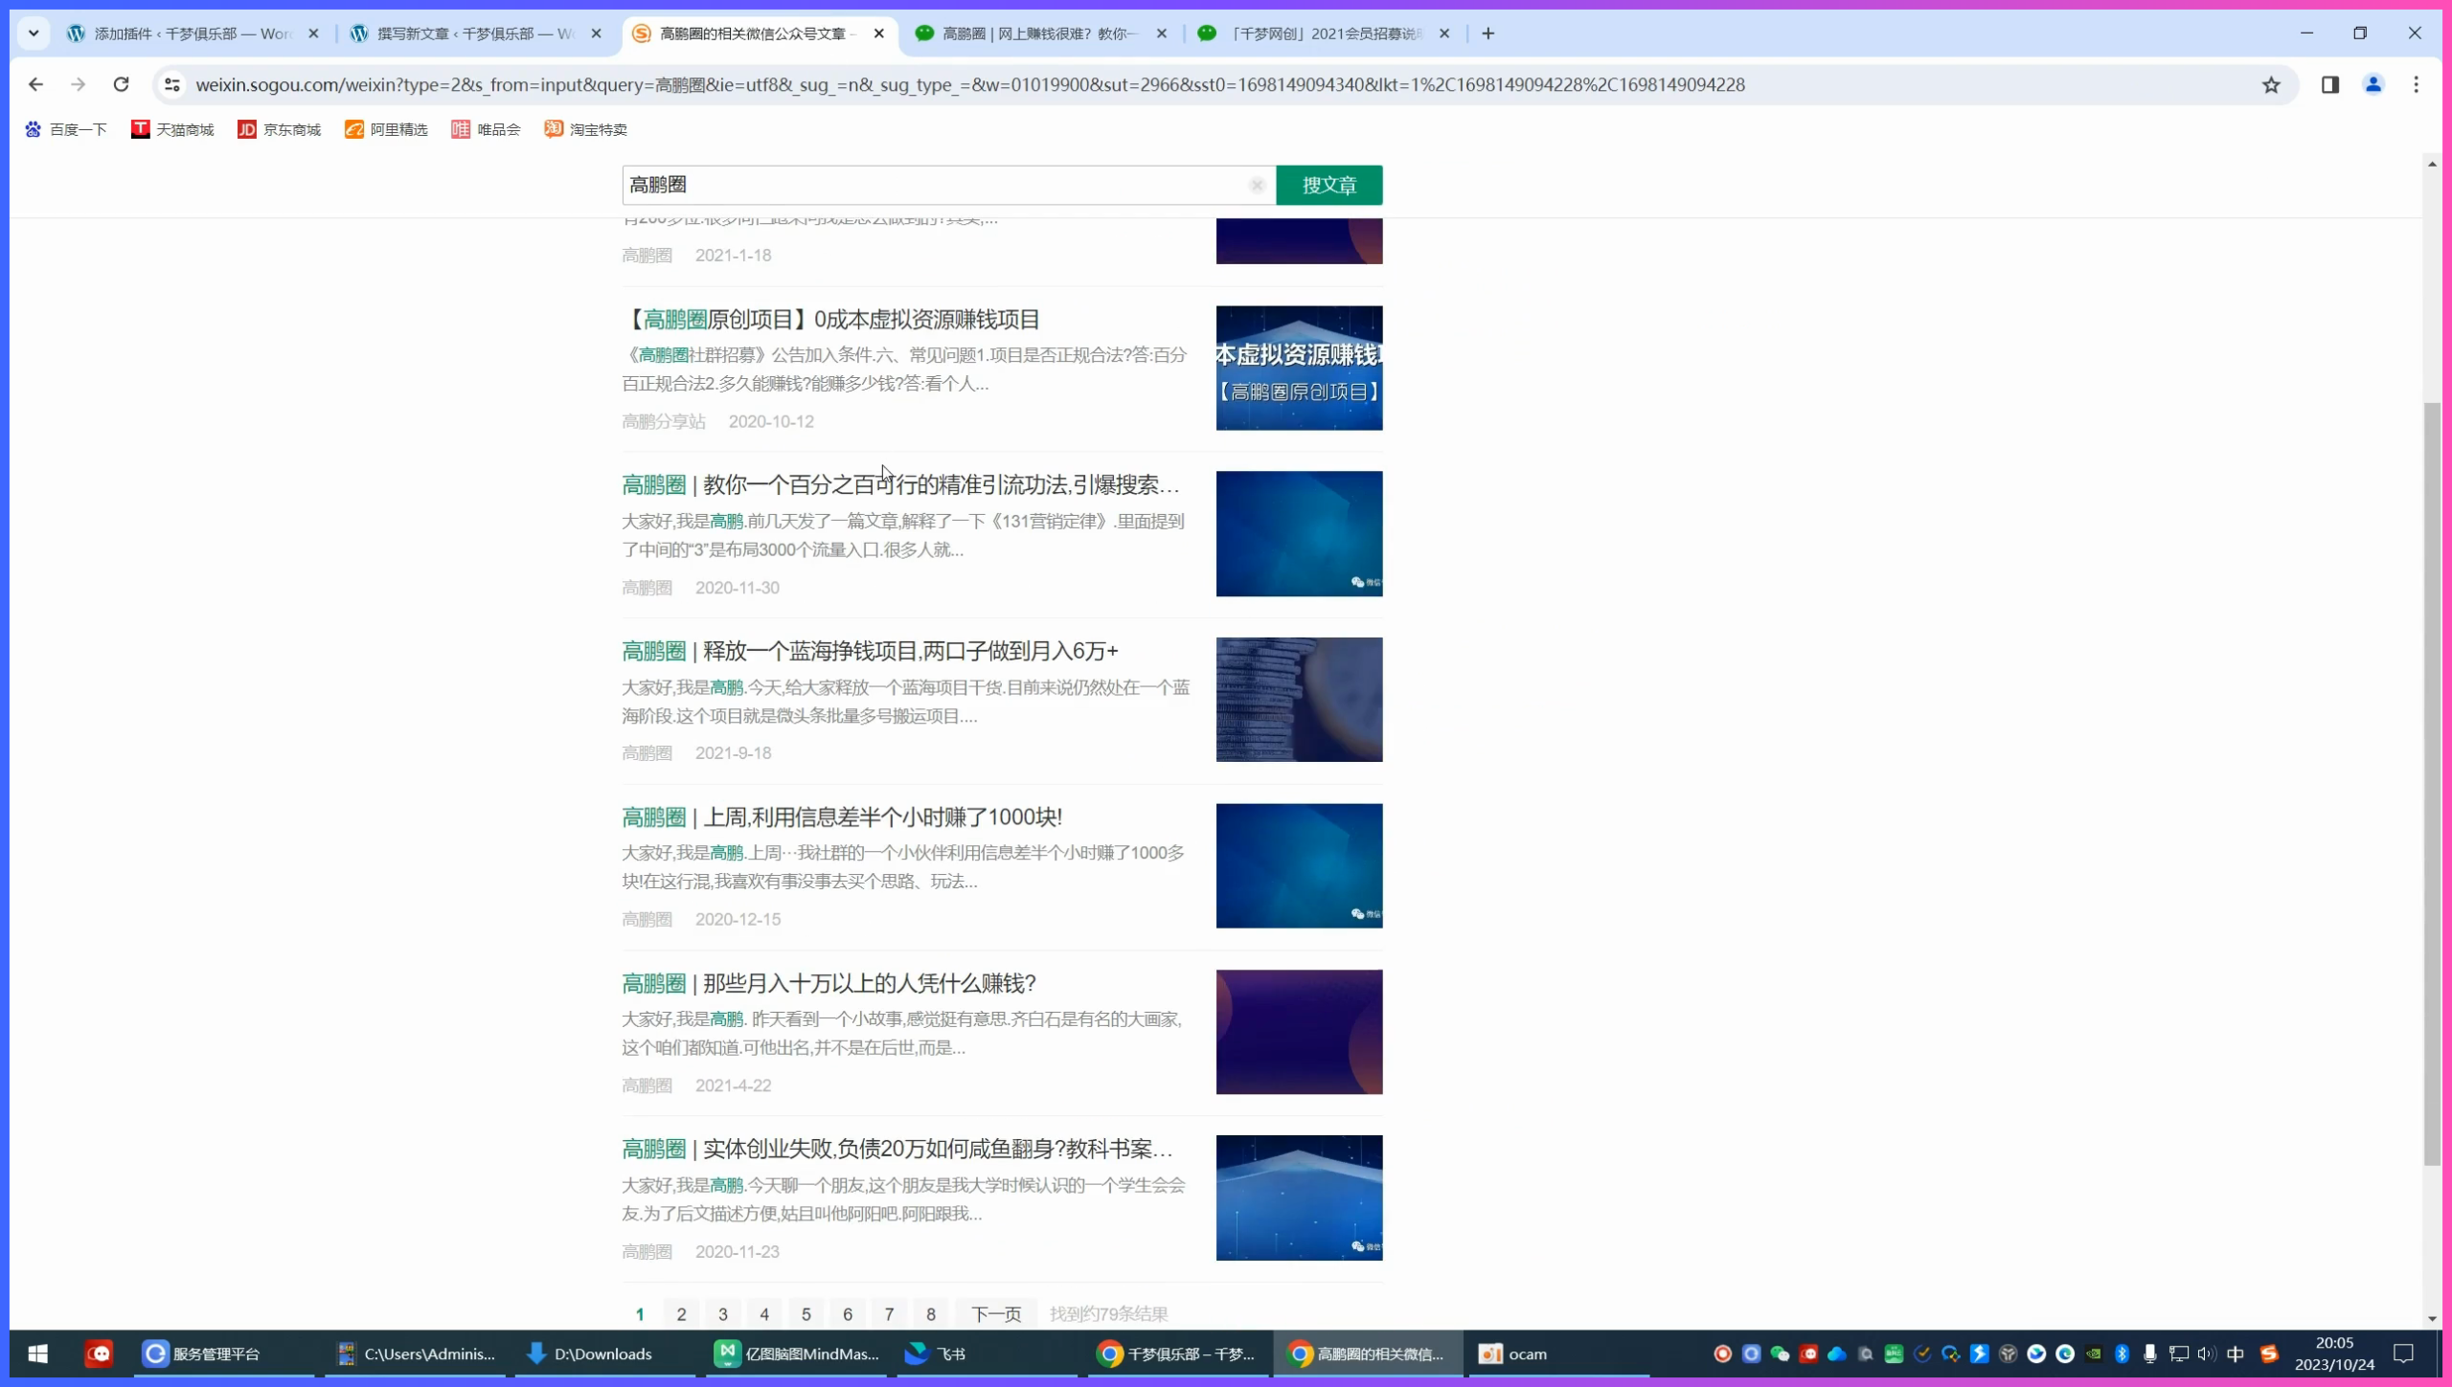Bookmark this page with the star icon
The image size is (2452, 1387).
click(2271, 84)
